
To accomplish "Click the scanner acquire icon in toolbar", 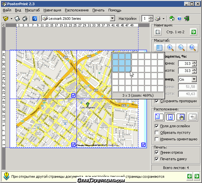I will (17, 19).
